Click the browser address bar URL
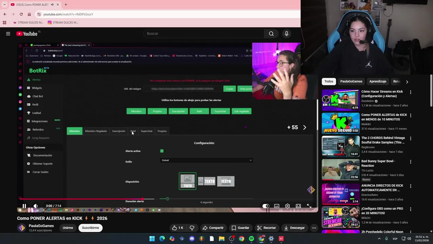Image resolution: width=433 pixels, height=244 pixels. [x=68, y=14]
